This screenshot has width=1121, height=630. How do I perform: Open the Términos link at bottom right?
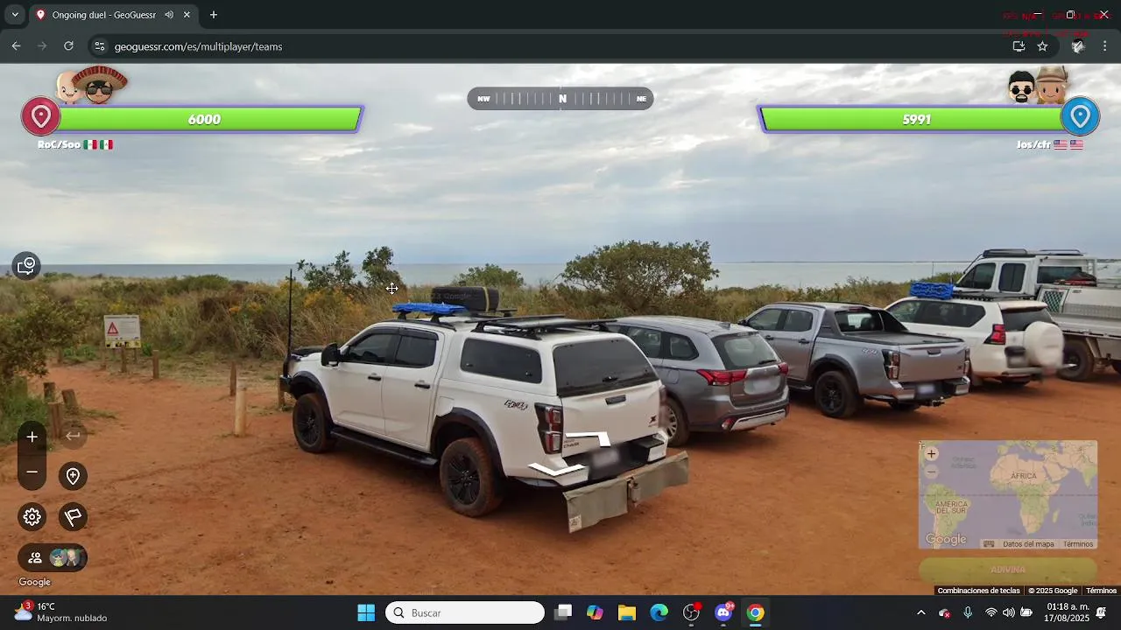pos(1101,591)
